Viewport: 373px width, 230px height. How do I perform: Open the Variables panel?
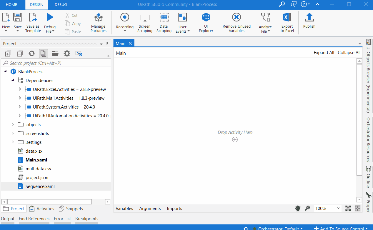(124, 208)
